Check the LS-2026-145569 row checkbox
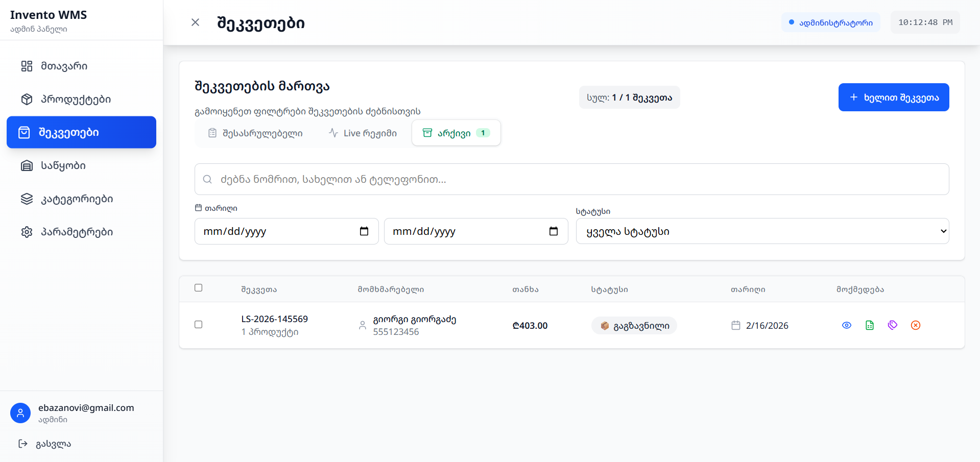Image resolution: width=980 pixels, height=462 pixels. pos(199,325)
